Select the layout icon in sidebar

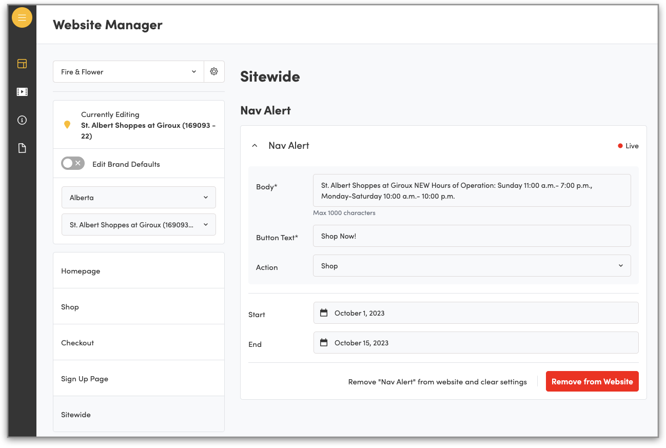22,64
